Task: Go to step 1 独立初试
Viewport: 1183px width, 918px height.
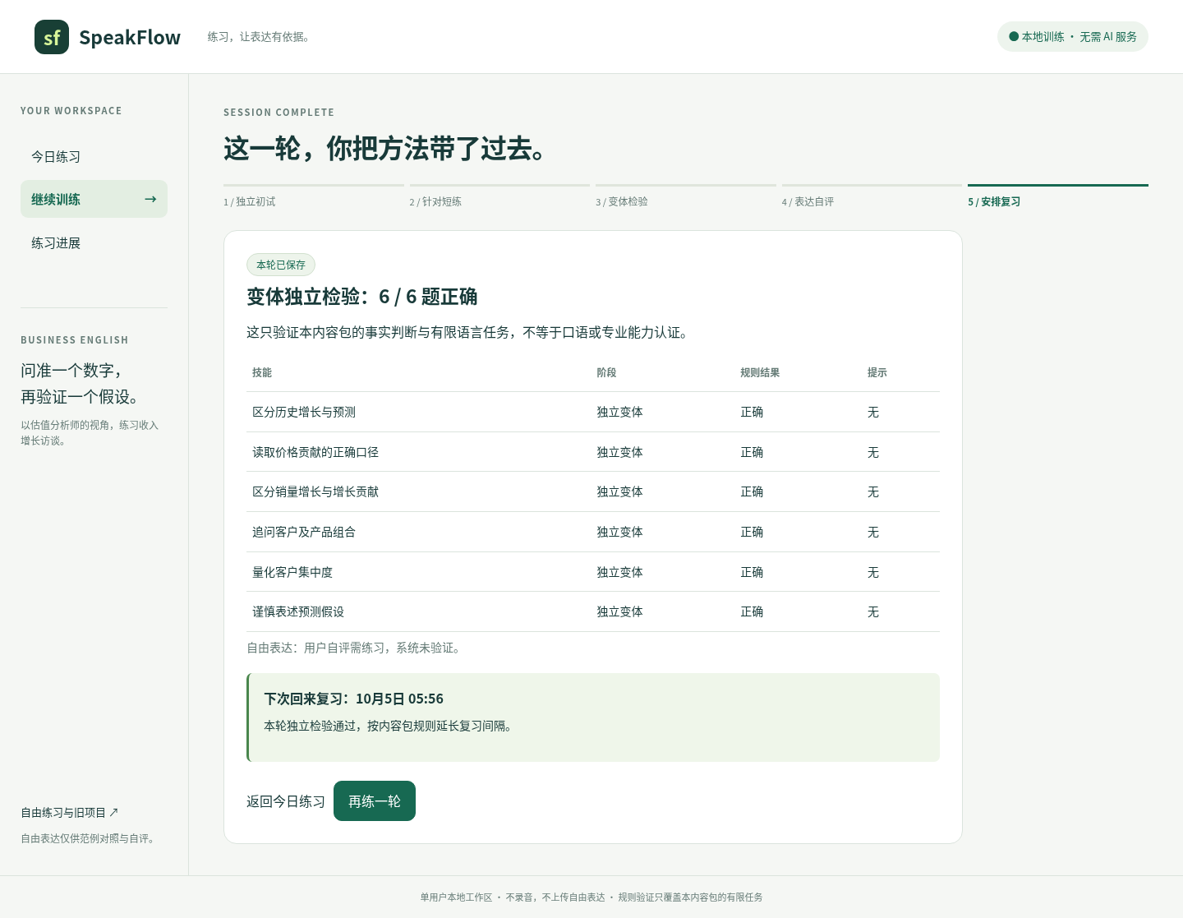Action: click(x=314, y=197)
